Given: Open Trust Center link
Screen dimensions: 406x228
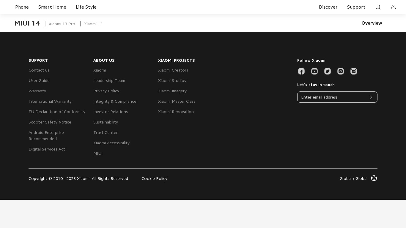Looking at the screenshot, I should click(x=106, y=132).
